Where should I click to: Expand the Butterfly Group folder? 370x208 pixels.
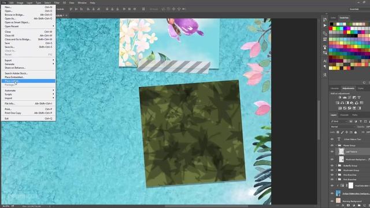coord(336,166)
